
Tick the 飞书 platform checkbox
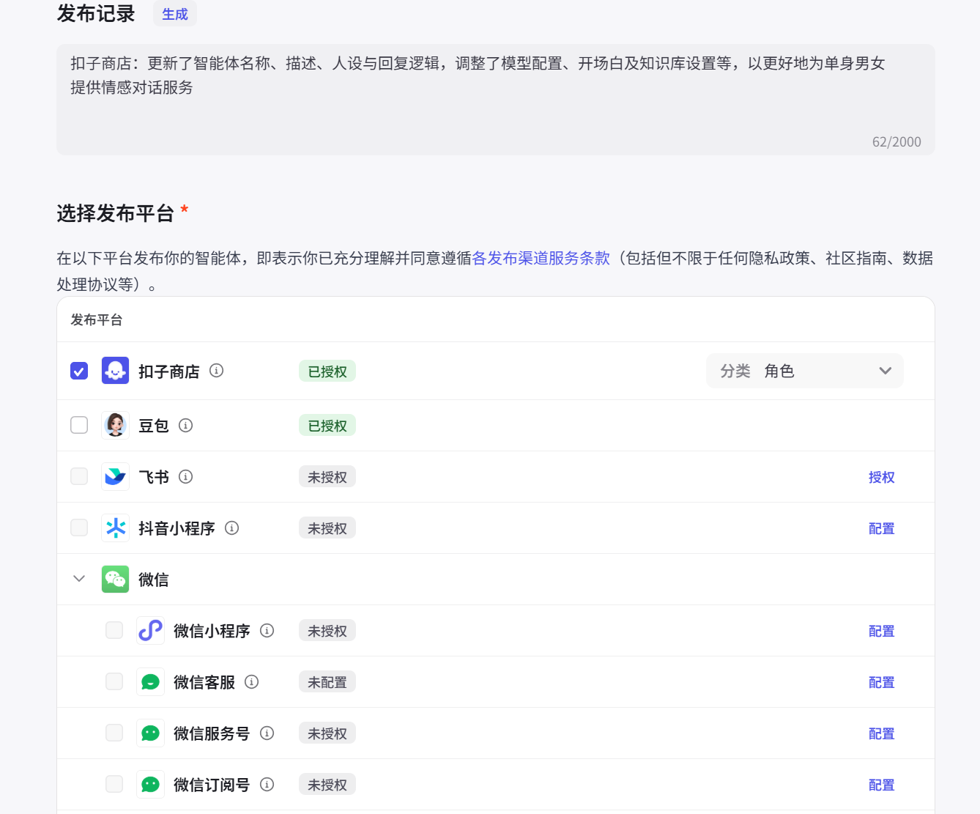[79, 476]
